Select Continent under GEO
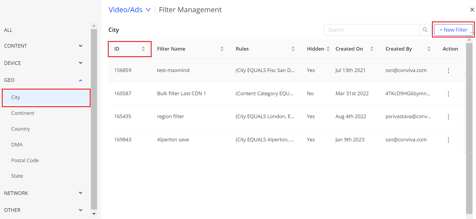Screen dimensions: 476x219 (23, 113)
